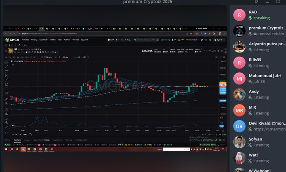Select the 1d range button under chart
The image size is (286, 172).
13,134
